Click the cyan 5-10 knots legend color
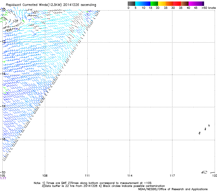Image resolution: width=217 pixels, height=191 pixels. coord(139,4)
